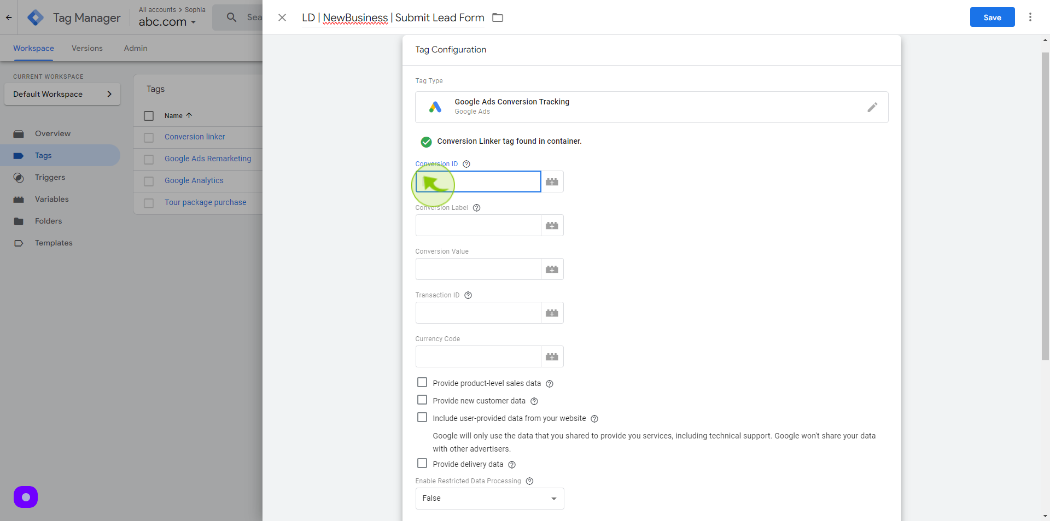Check the Google Analytics row checkbox
Viewport: 1050px width, 521px height.
tap(149, 182)
